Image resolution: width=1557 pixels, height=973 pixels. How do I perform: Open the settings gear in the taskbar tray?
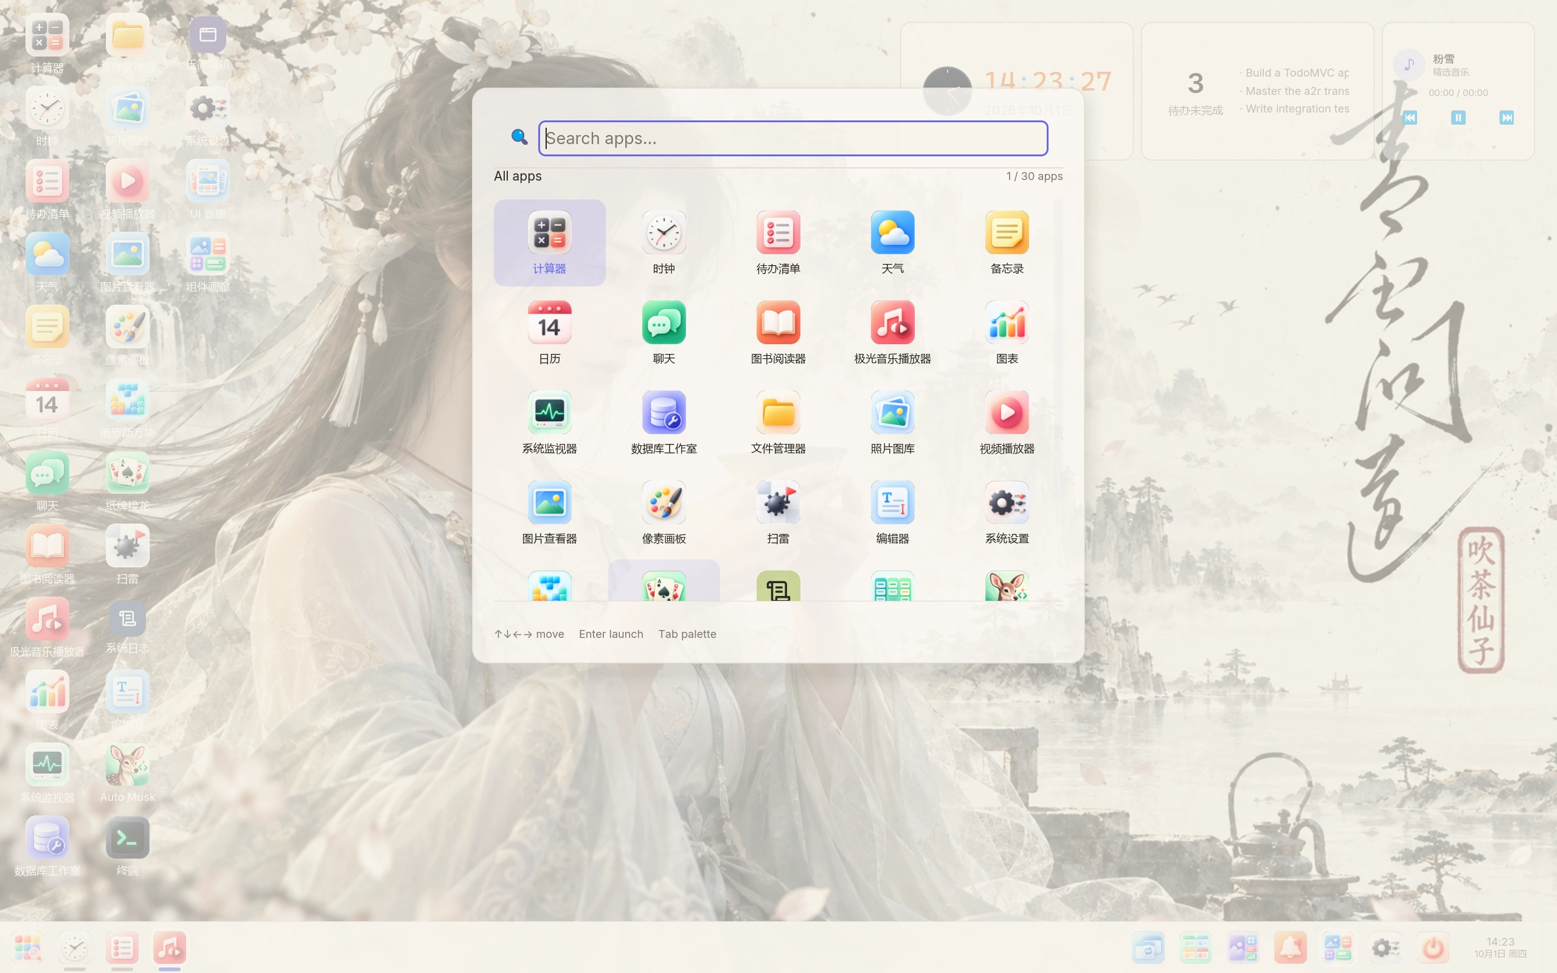pos(1385,948)
